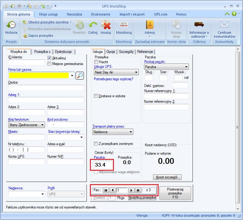
Task: Uncheck the Aktualizuj checkbox
Action: coord(49,58)
